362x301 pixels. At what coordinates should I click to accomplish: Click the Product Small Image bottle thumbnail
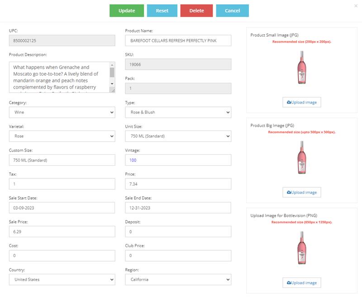(x=302, y=67)
